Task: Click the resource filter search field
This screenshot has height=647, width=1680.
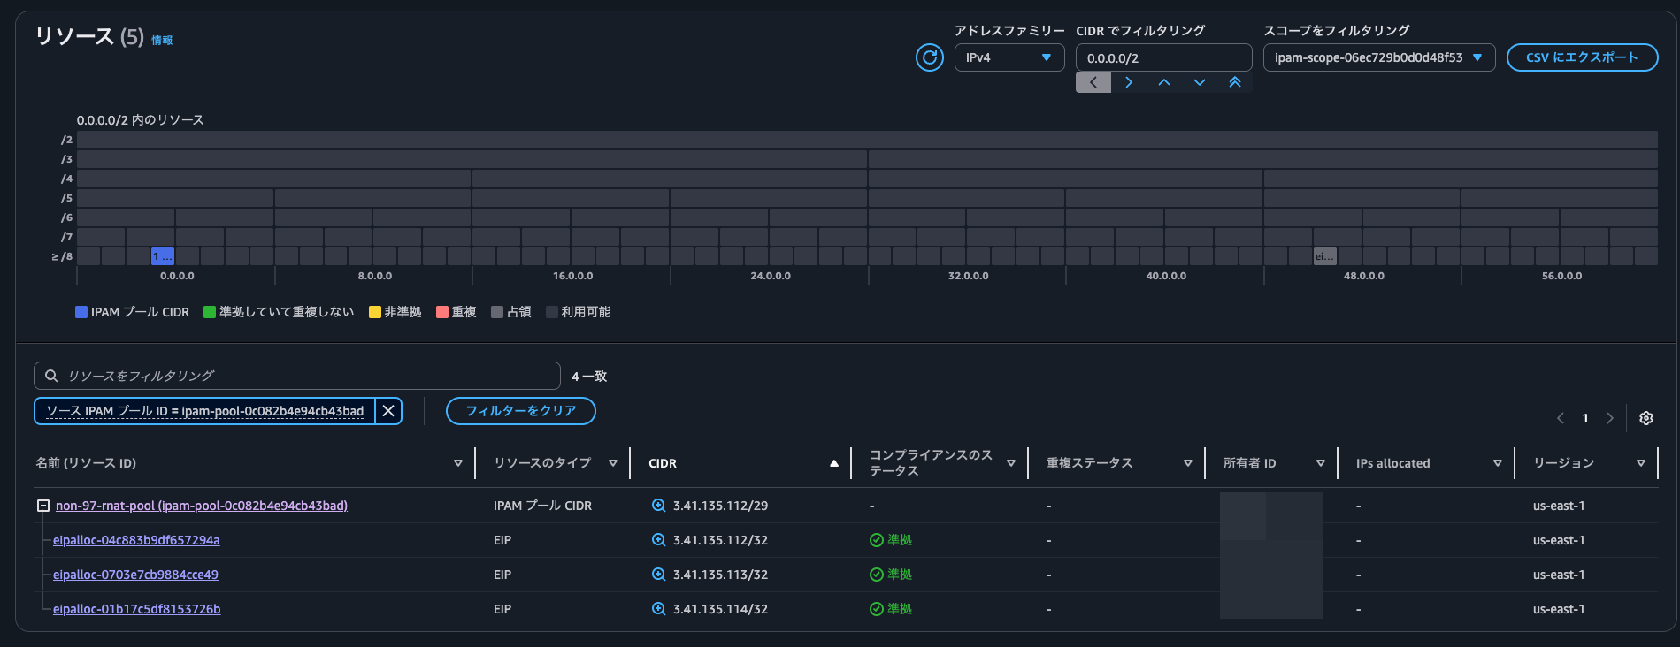Action: [297, 376]
